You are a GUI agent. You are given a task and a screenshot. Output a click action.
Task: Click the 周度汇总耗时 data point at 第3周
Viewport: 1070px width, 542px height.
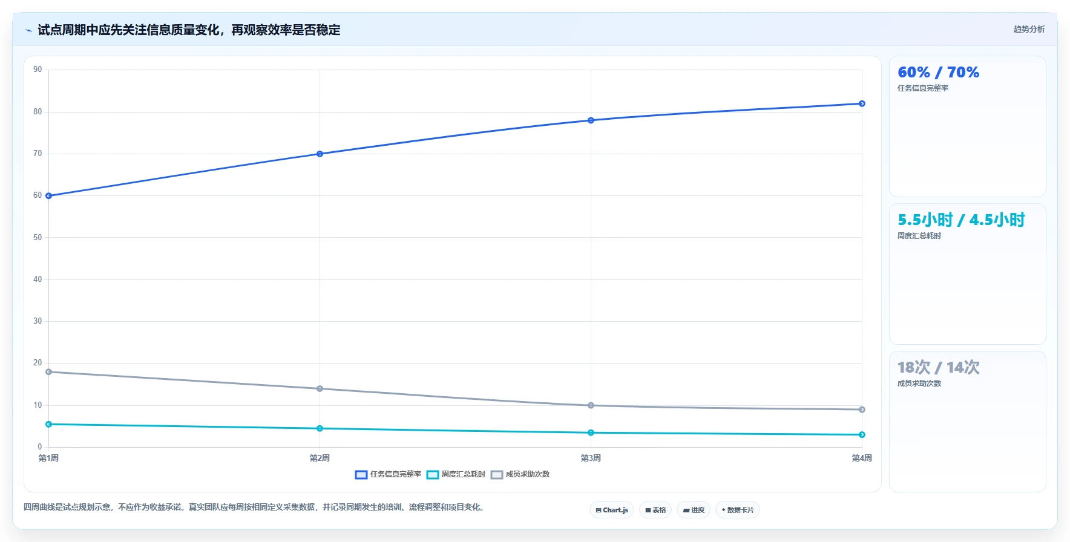pyautogui.click(x=591, y=433)
